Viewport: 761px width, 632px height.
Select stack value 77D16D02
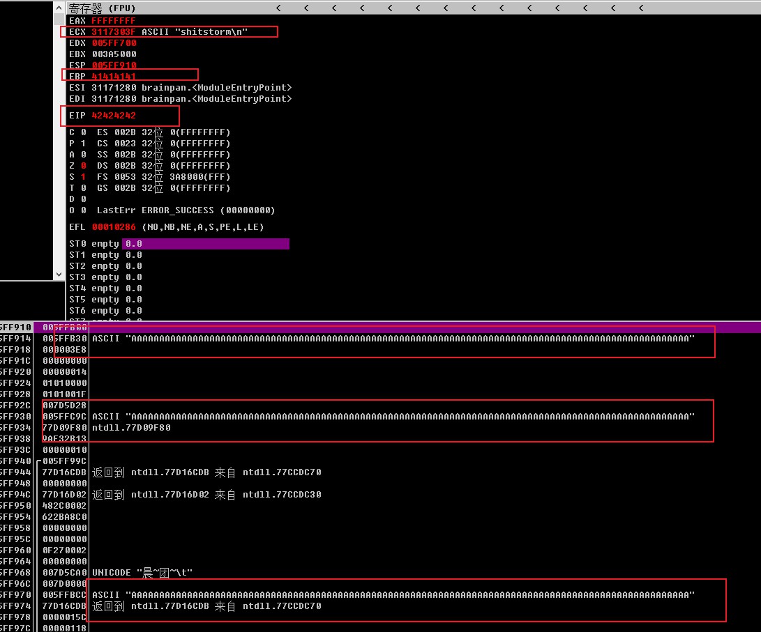[x=65, y=495]
